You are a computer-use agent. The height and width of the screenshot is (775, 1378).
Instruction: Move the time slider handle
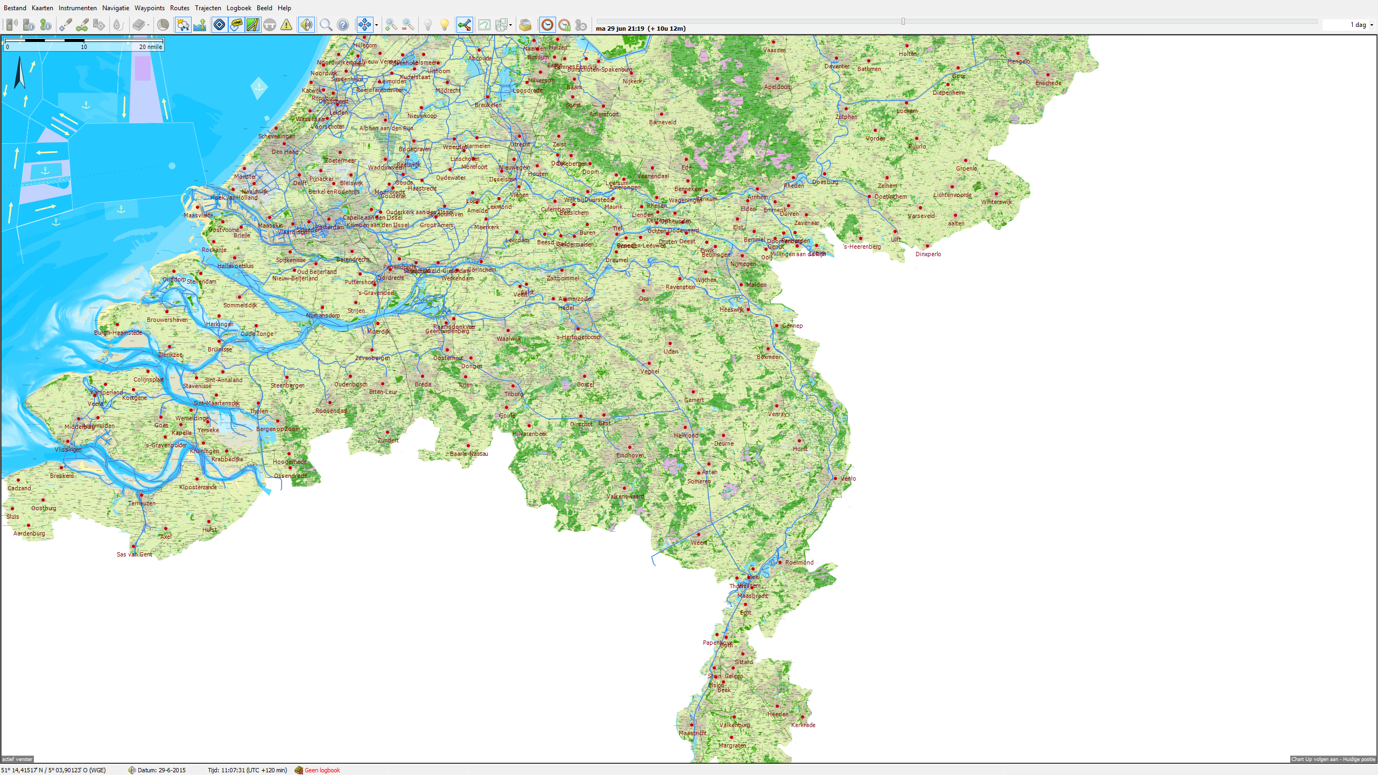click(903, 22)
